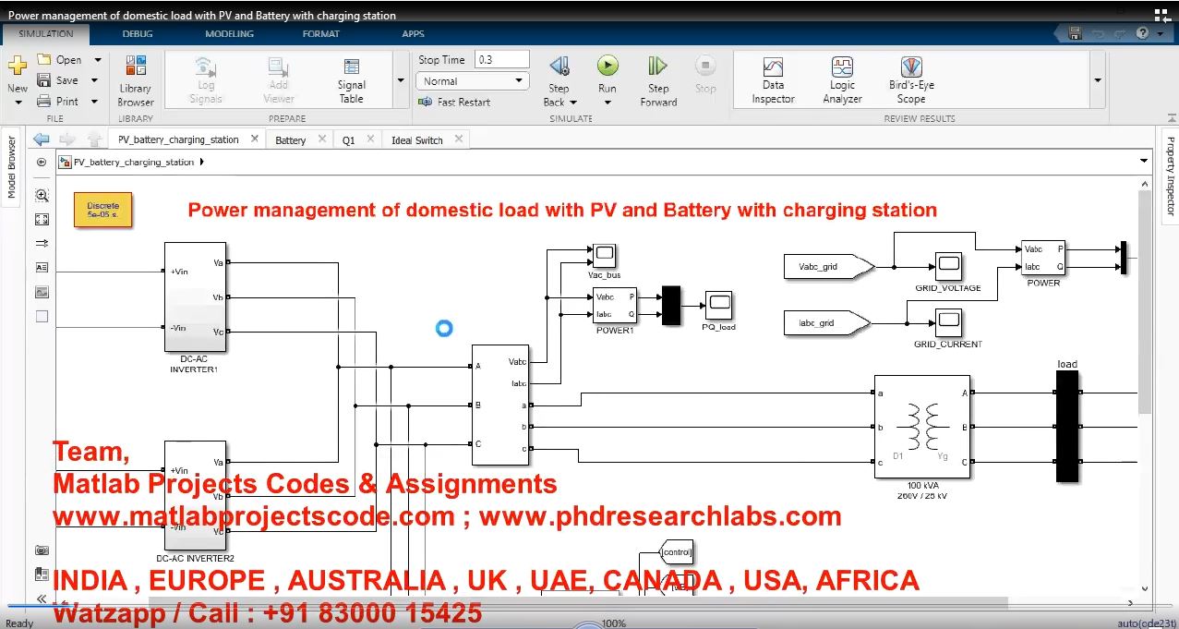Screen dimensions: 1179x629
Task: Launch the Logic Analyzer
Action: [x=842, y=79]
